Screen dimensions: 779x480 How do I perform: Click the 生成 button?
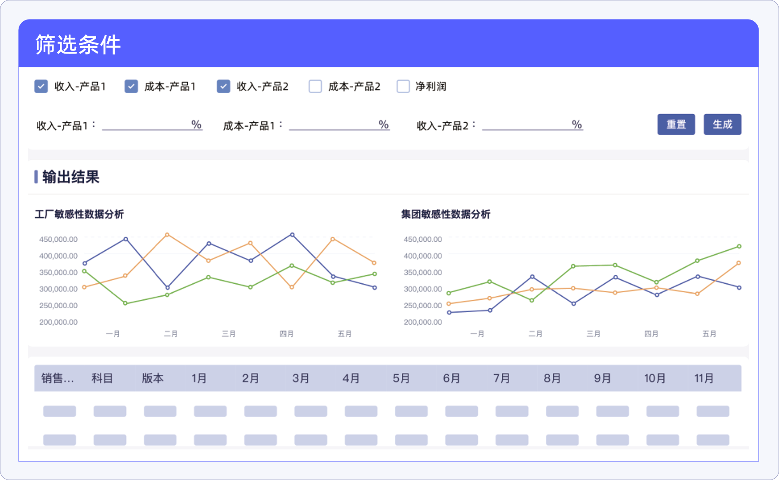[722, 124]
